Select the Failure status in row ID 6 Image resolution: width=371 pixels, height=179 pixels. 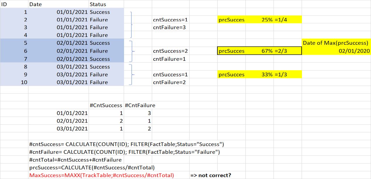tap(106, 51)
